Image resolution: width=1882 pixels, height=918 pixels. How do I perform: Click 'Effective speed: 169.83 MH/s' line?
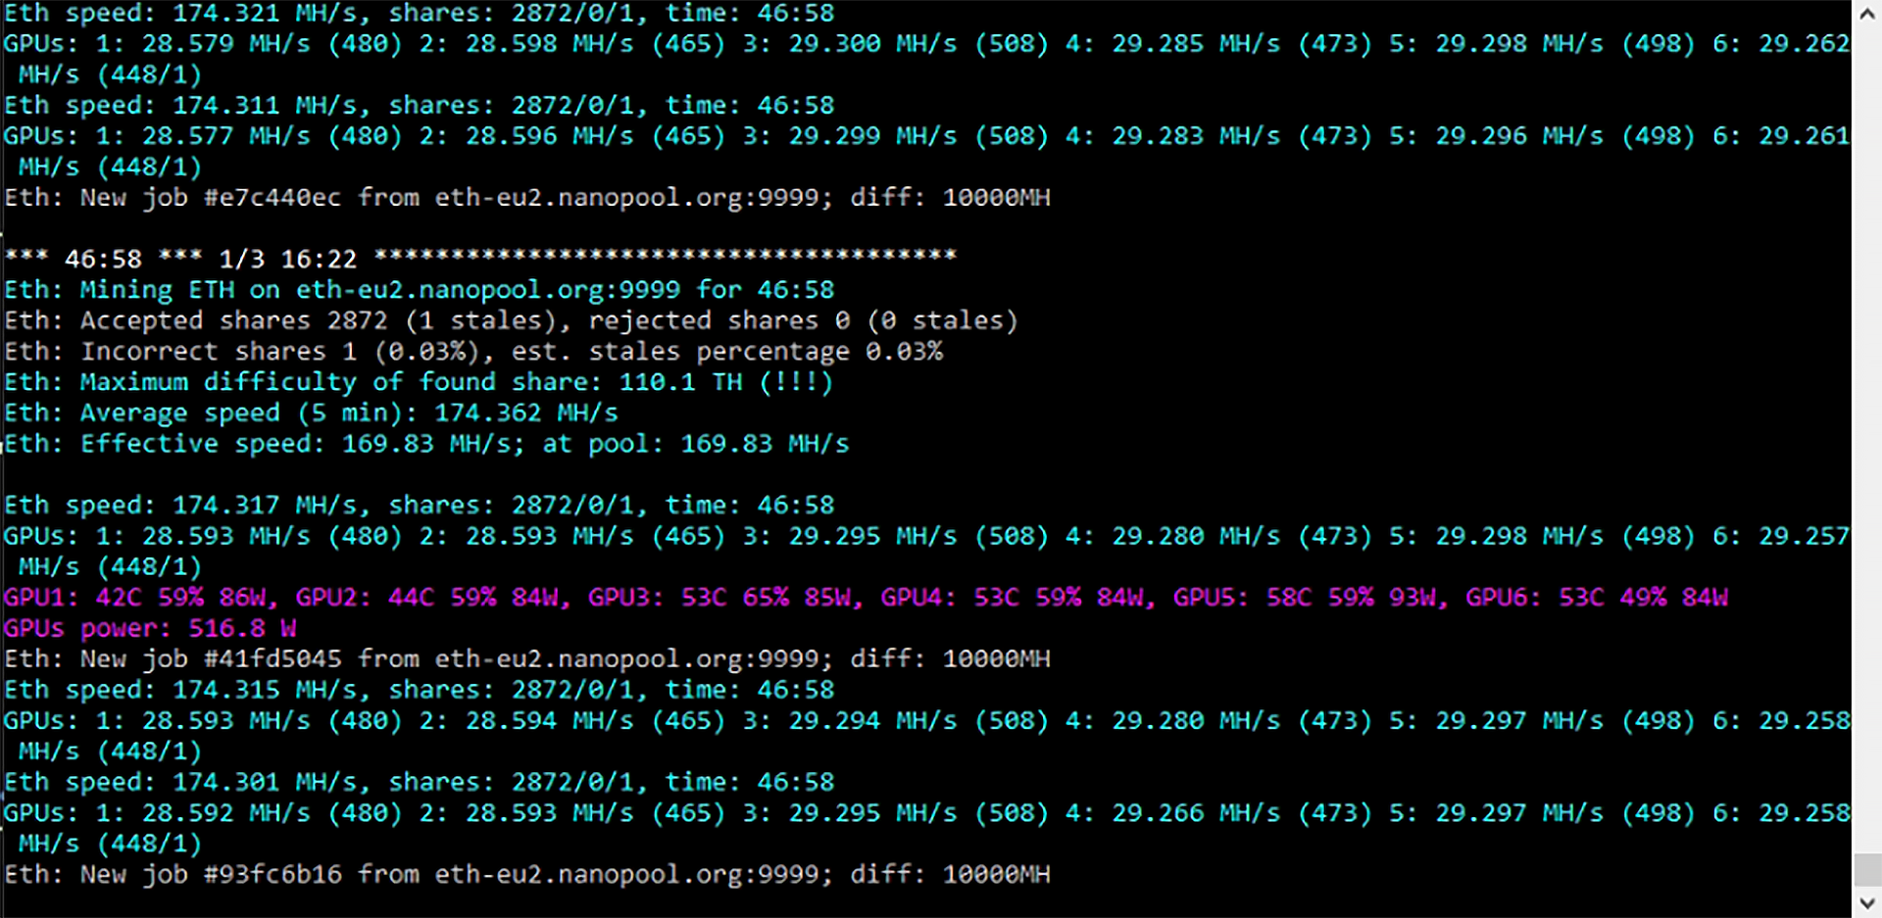(x=427, y=444)
